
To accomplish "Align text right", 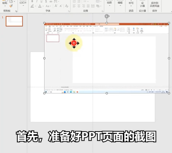I will pyautogui.click(x=84, y=6).
